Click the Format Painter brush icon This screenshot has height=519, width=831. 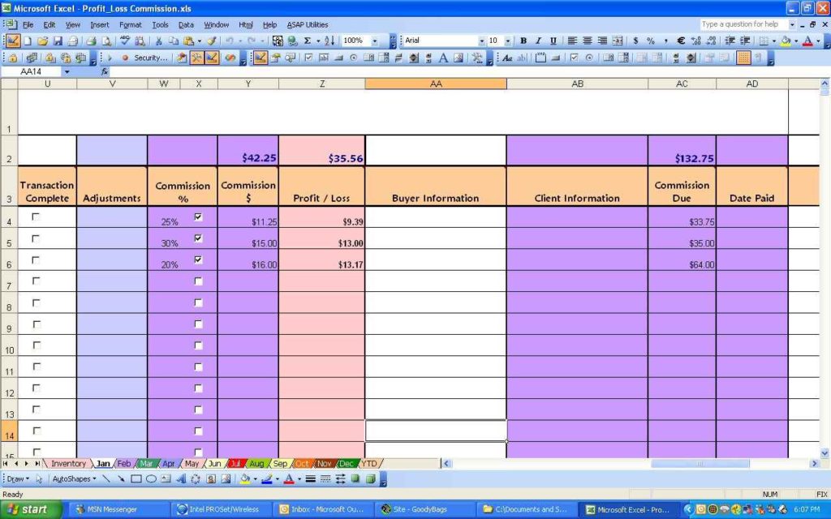212,41
